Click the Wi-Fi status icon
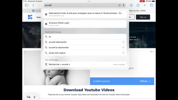The height and width of the screenshot is (100, 178). [x=147, y=1]
